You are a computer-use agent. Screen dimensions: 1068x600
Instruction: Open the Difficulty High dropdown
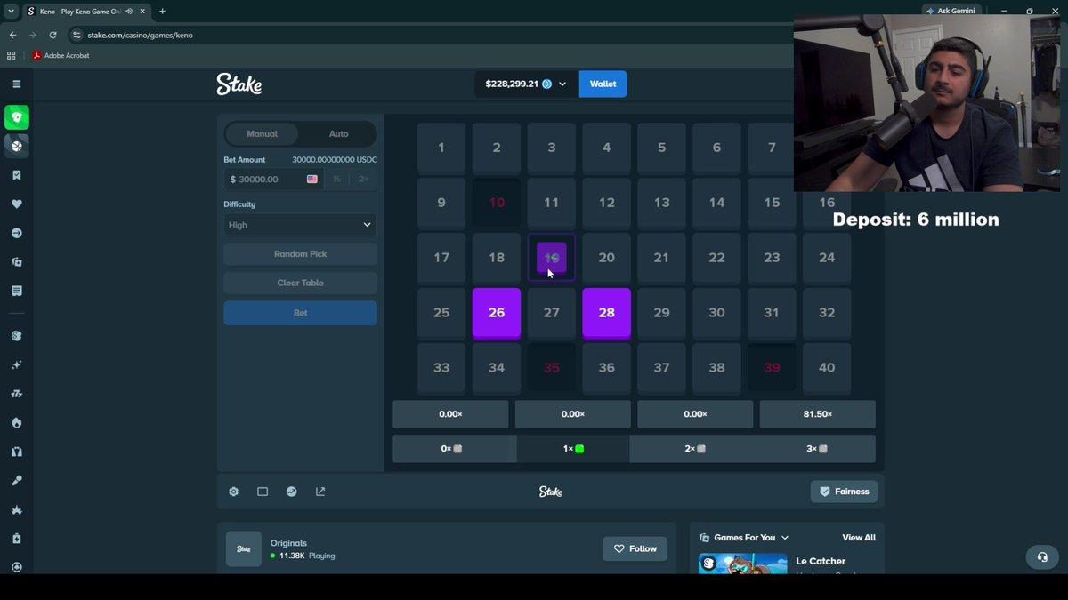point(300,225)
